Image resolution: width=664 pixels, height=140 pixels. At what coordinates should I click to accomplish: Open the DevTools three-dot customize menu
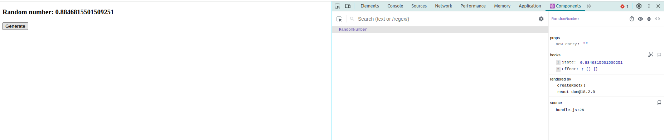click(649, 6)
